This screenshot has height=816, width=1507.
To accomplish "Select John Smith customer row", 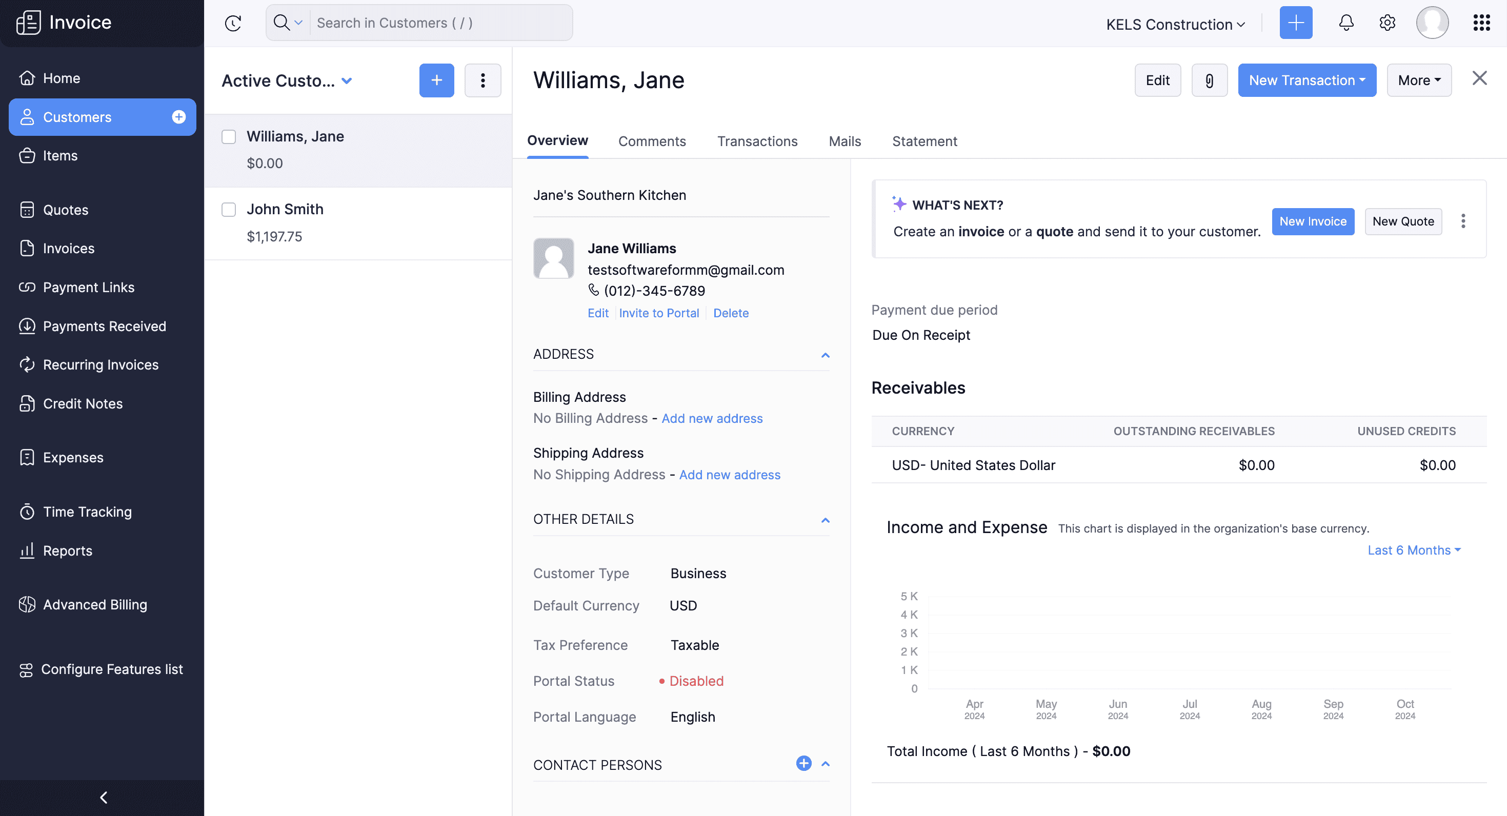I will [x=358, y=223].
